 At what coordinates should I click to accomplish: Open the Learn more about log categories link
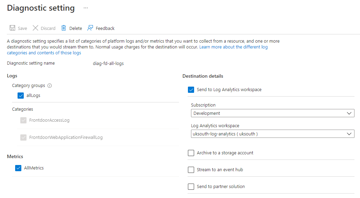pyautogui.click(x=233, y=47)
